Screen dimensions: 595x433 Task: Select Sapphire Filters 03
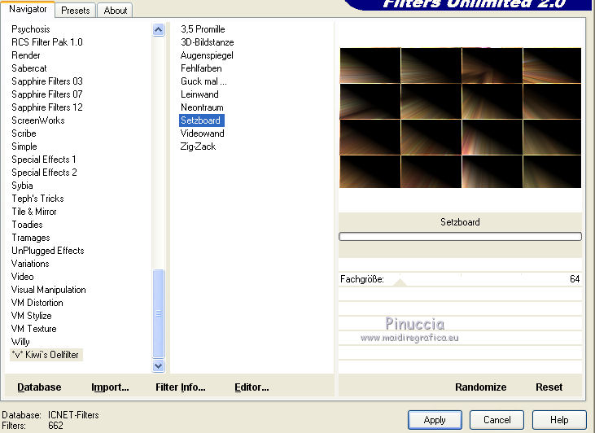tap(47, 81)
